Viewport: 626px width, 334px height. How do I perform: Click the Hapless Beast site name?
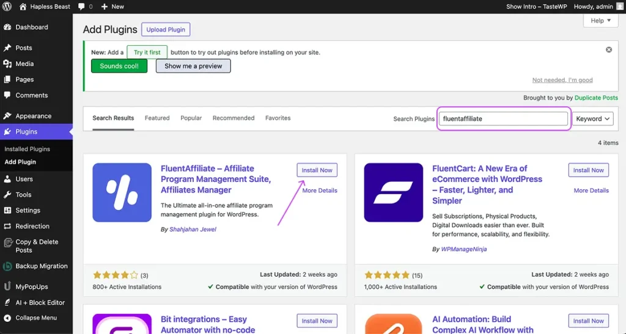[x=50, y=7]
